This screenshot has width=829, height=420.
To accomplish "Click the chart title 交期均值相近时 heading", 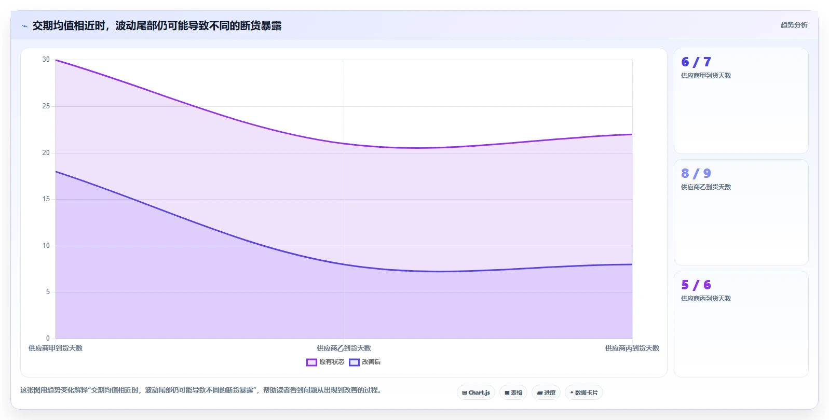I will point(157,26).
